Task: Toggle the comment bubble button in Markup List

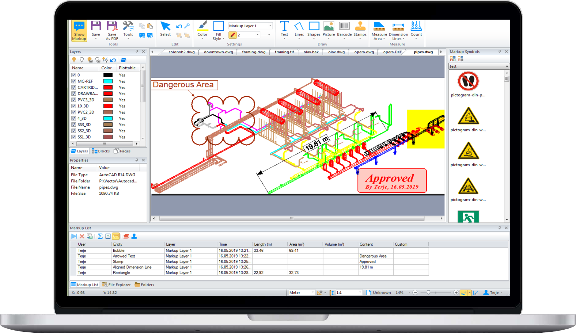Action: click(116, 236)
